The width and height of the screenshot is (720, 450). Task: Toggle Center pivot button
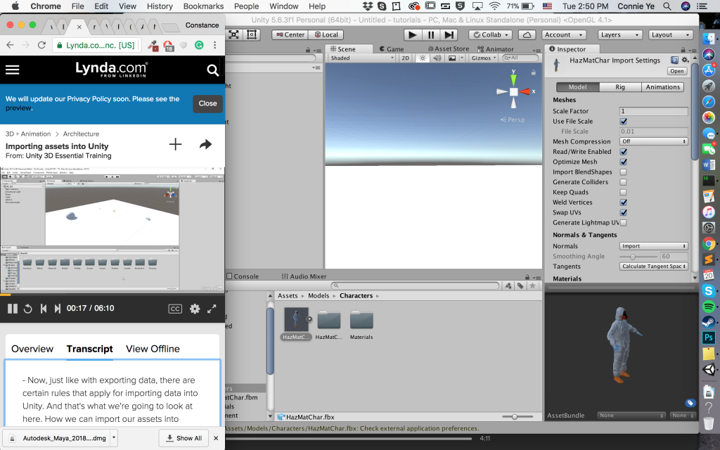coord(290,35)
